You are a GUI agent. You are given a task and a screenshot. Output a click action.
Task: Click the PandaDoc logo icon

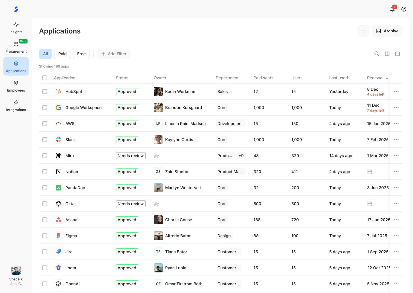[x=59, y=188]
